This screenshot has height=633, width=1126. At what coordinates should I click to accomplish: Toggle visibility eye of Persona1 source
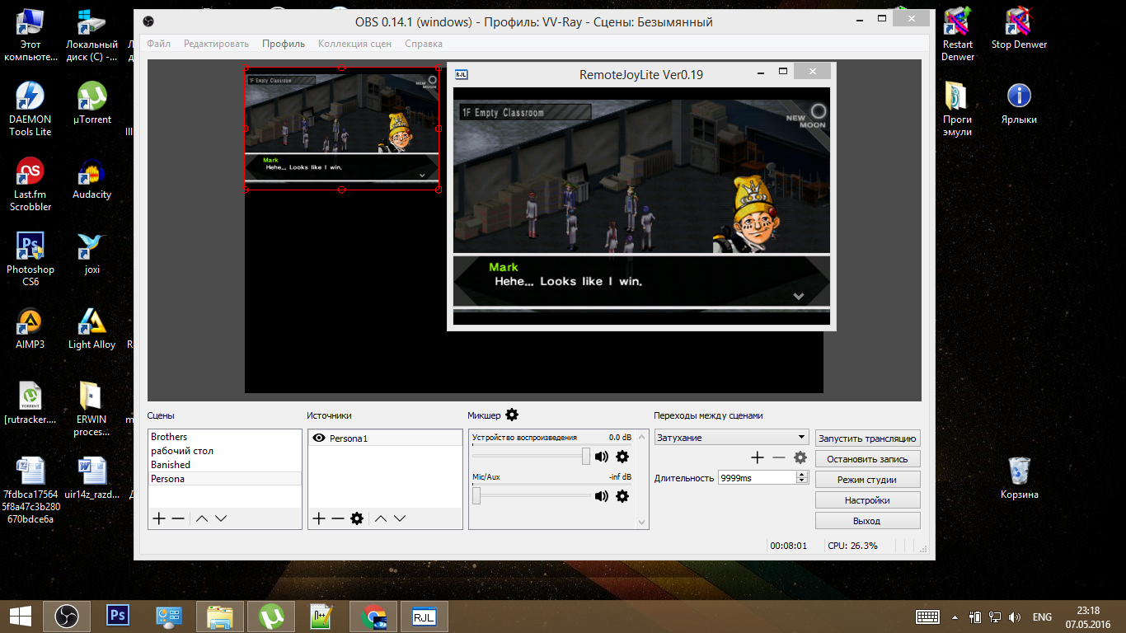319,438
